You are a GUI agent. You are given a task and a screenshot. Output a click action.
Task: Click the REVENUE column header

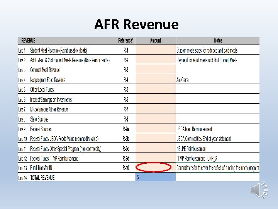click(28, 41)
